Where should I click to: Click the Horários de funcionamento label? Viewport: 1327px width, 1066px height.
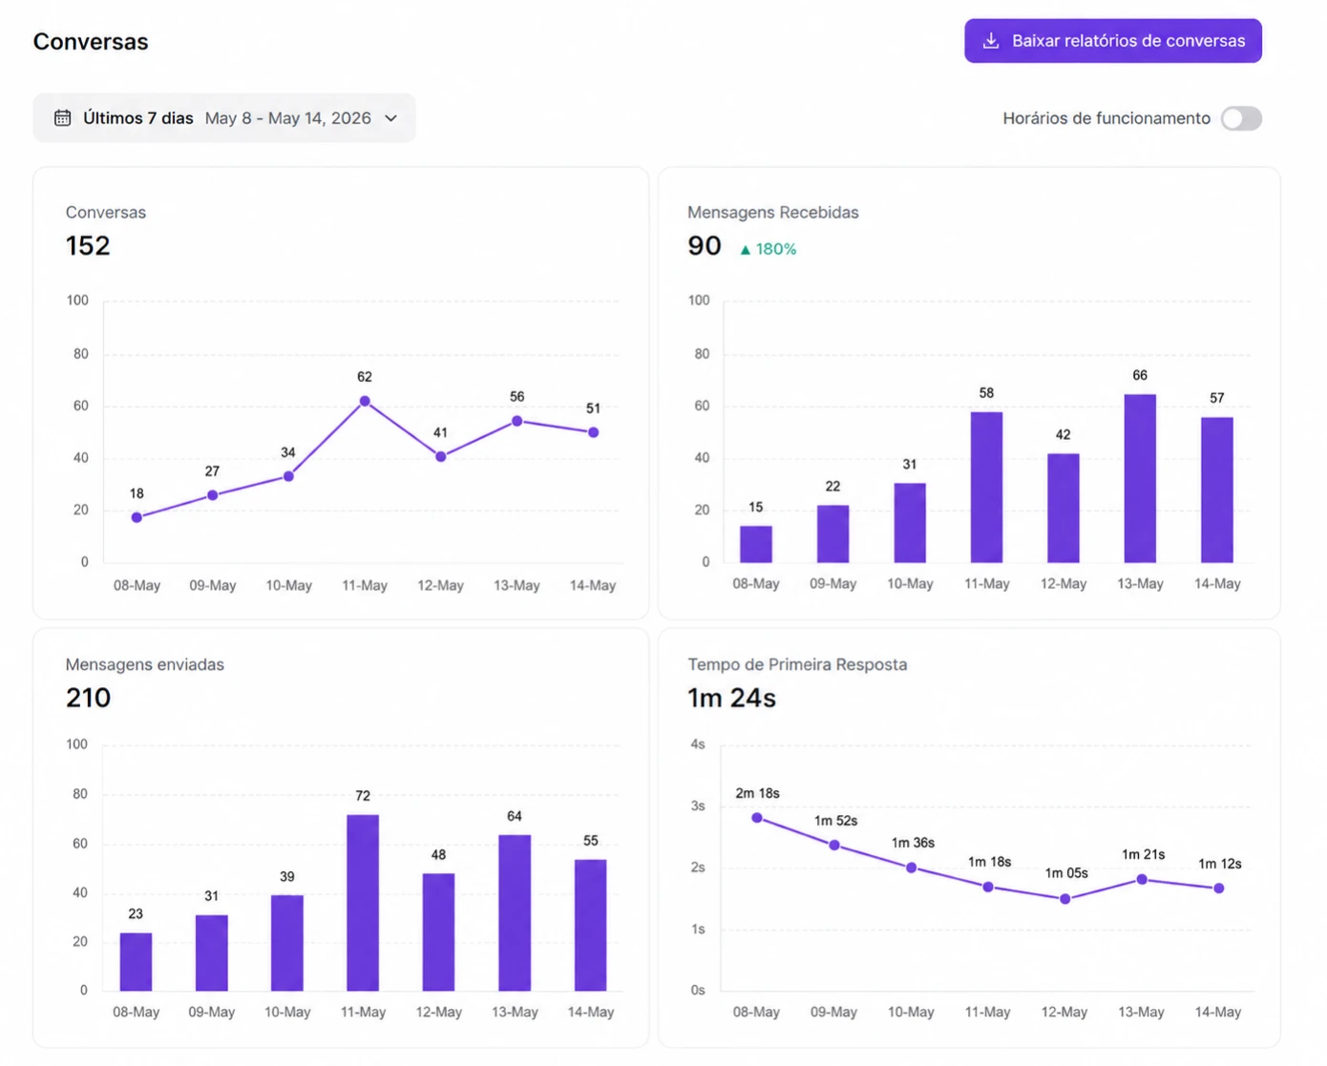[1106, 118]
